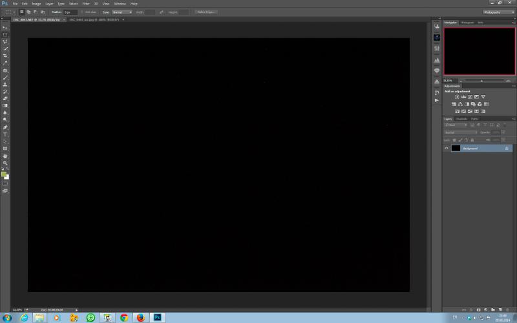Choose Intersect with selection mode
The height and width of the screenshot is (323, 517).
[x=43, y=12]
